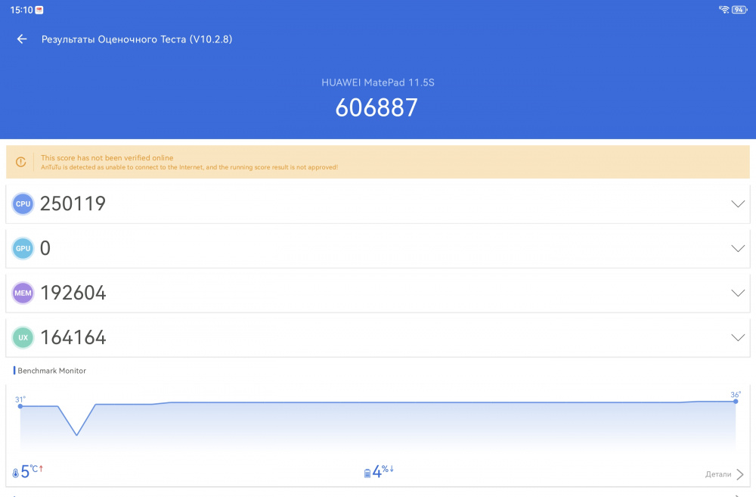
Task: Tap the GPU badge icon
Action: [23, 248]
